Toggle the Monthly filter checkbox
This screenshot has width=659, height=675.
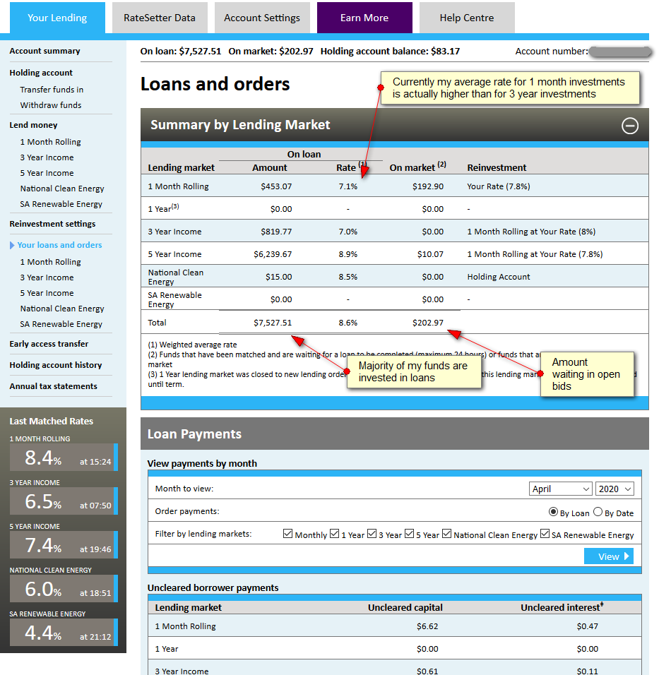coord(287,534)
